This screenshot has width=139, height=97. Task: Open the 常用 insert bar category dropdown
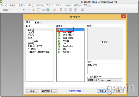tap(6, 10)
